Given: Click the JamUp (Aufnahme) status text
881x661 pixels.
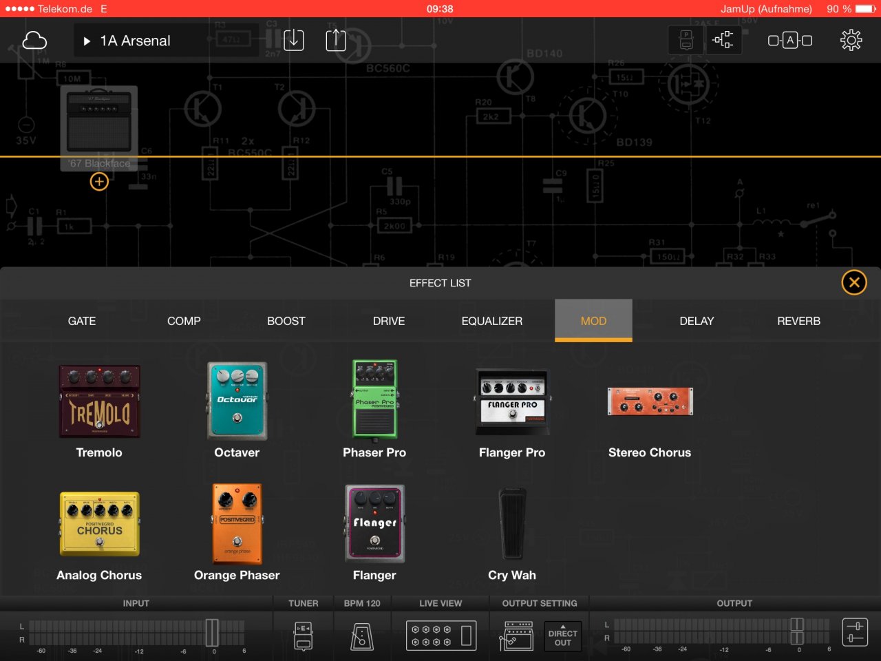Looking at the screenshot, I should click(x=766, y=9).
